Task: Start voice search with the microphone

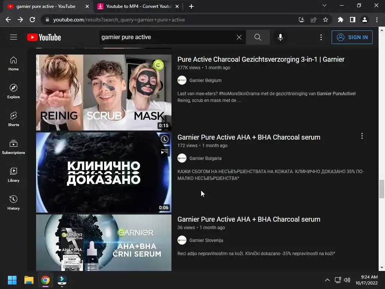Action: pyautogui.click(x=280, y=37)
